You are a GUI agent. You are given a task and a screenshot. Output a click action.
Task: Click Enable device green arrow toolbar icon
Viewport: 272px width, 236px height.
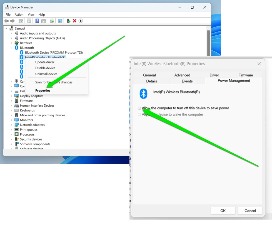[69, 21]
